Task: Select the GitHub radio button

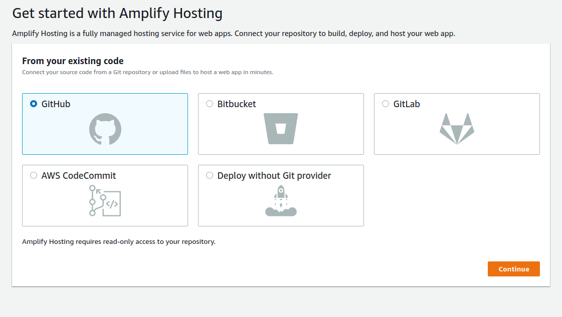Action: pyautogui.click(x=34, y=104)
